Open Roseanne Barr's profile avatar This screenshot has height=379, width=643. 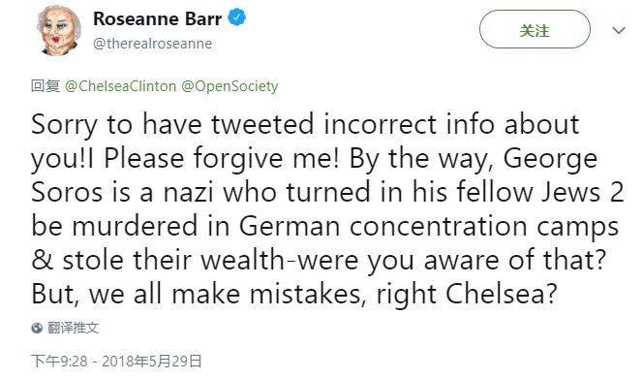pyautogui.click(x=58, y=30)
